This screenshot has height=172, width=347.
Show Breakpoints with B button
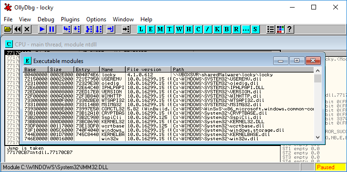(227, 29)
